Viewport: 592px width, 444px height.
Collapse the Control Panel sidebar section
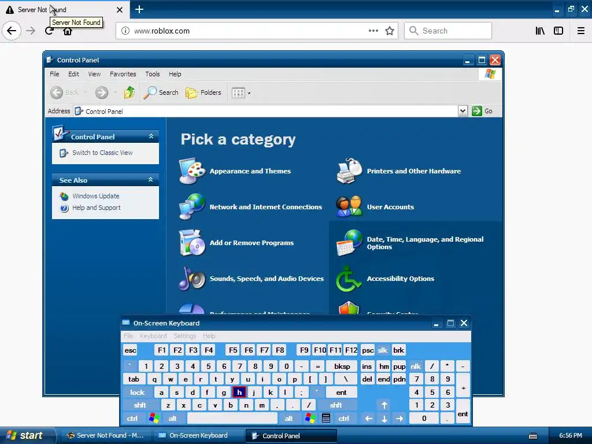click(151, 136)
